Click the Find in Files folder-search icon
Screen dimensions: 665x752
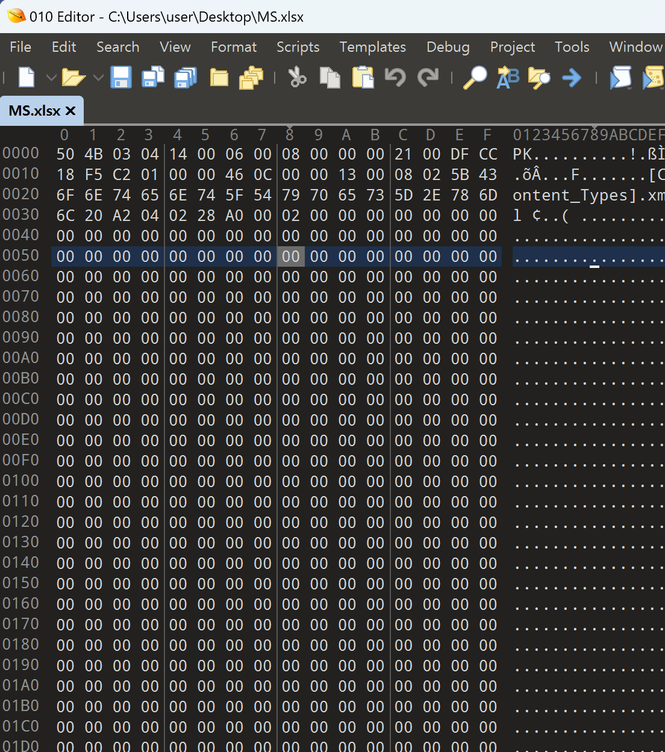tap(539, 78)
